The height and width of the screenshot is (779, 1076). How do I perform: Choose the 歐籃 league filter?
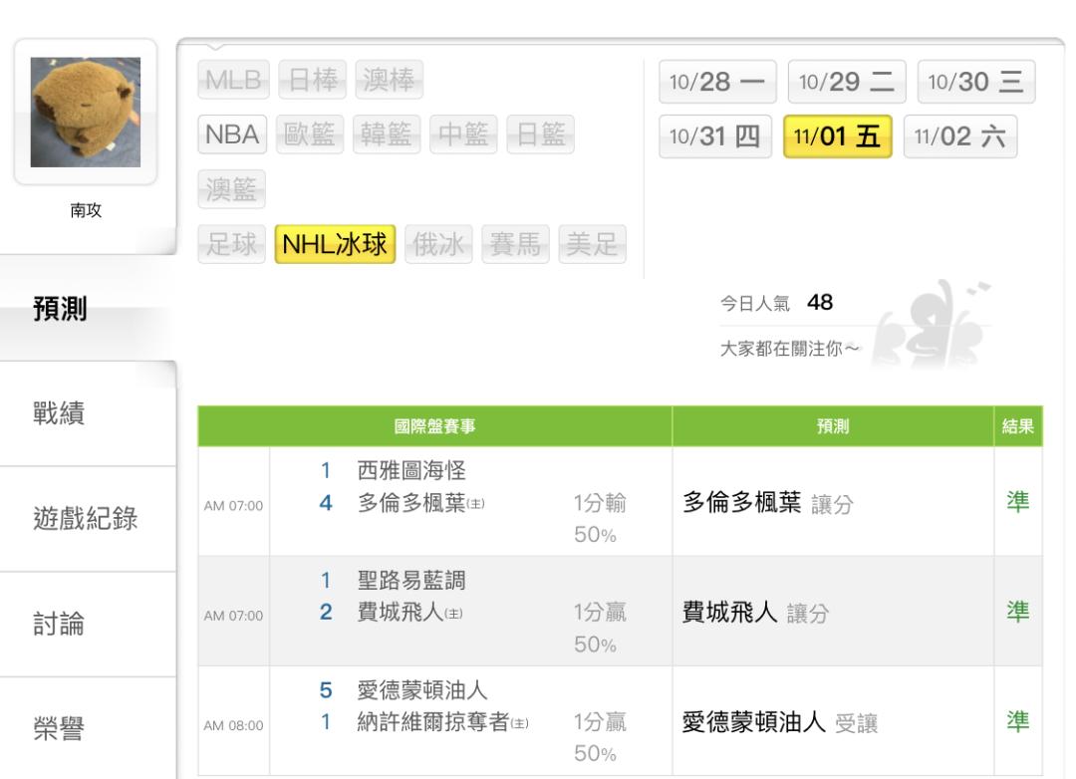[310, 133]
